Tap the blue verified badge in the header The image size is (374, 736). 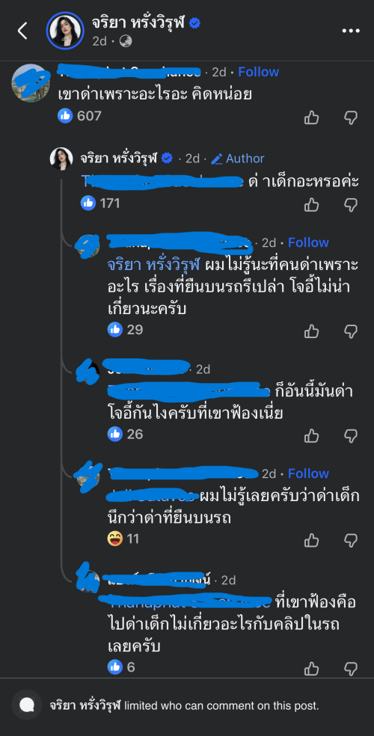[194, 23]
